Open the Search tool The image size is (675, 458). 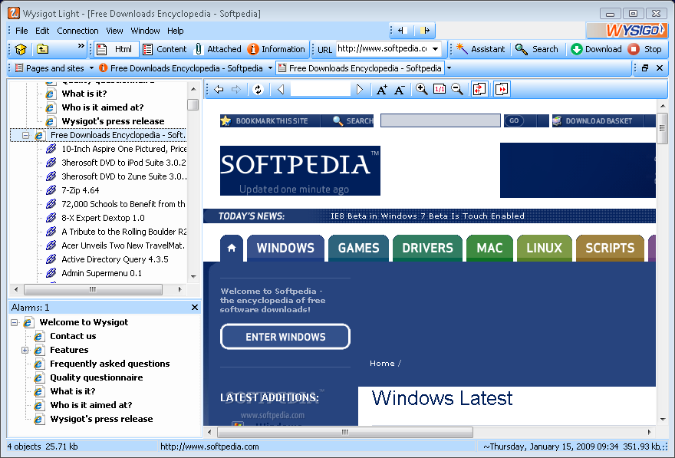[x=536, y=49]
